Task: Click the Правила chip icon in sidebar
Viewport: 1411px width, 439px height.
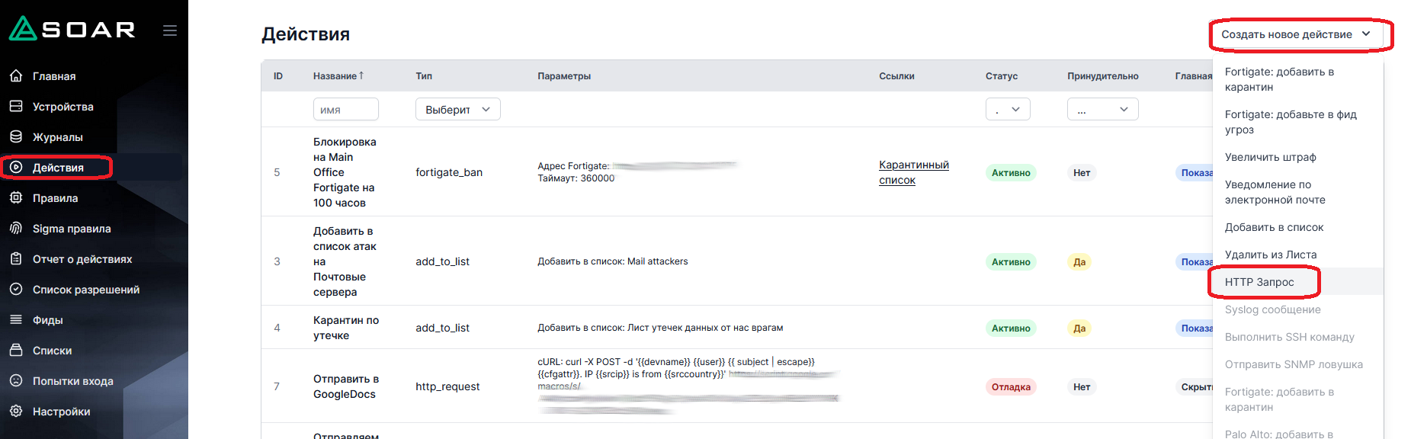Action: pos(16,198)
